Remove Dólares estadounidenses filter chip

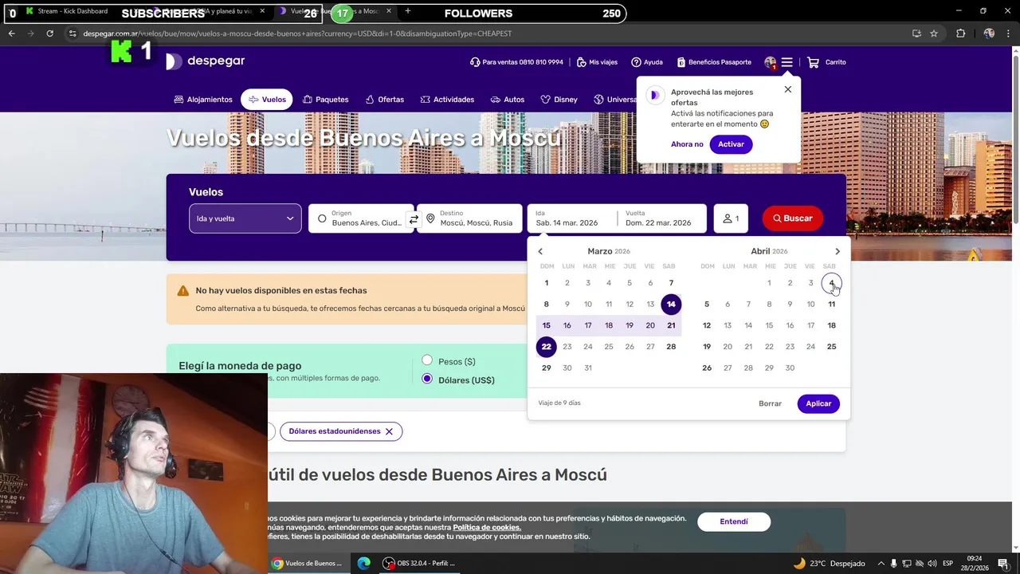point(389,431)
